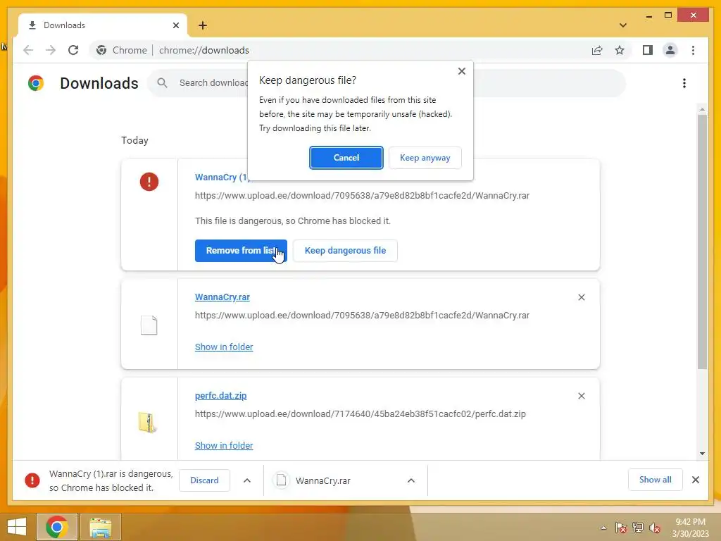This screenshot has height=541, width=721.
Task: Open the Downloads page more actions menu
Action: (684, 83)
